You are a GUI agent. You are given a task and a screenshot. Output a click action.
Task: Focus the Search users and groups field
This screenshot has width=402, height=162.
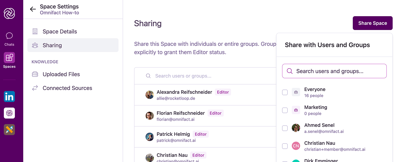[x=334, y=71]
